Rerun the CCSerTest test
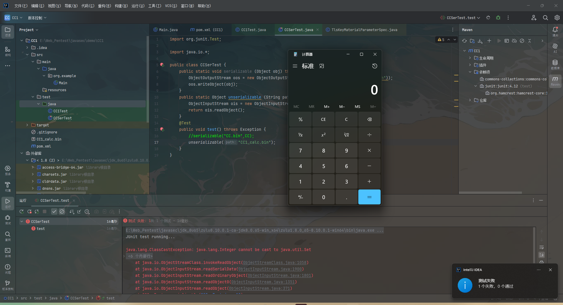 click(x=22, y=211)
